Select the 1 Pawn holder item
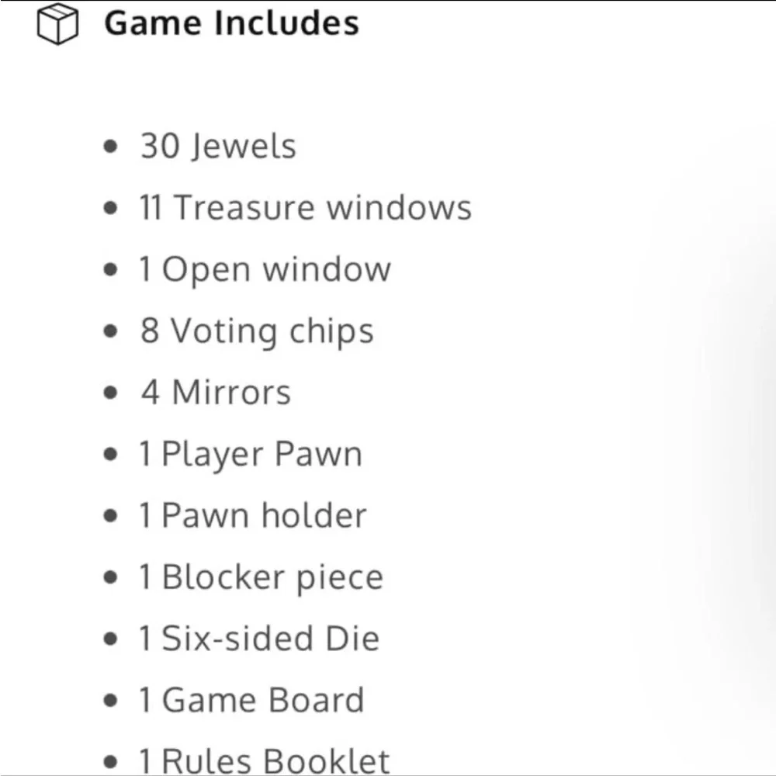This screenshot has height=776, width=776. pos(253,516)
